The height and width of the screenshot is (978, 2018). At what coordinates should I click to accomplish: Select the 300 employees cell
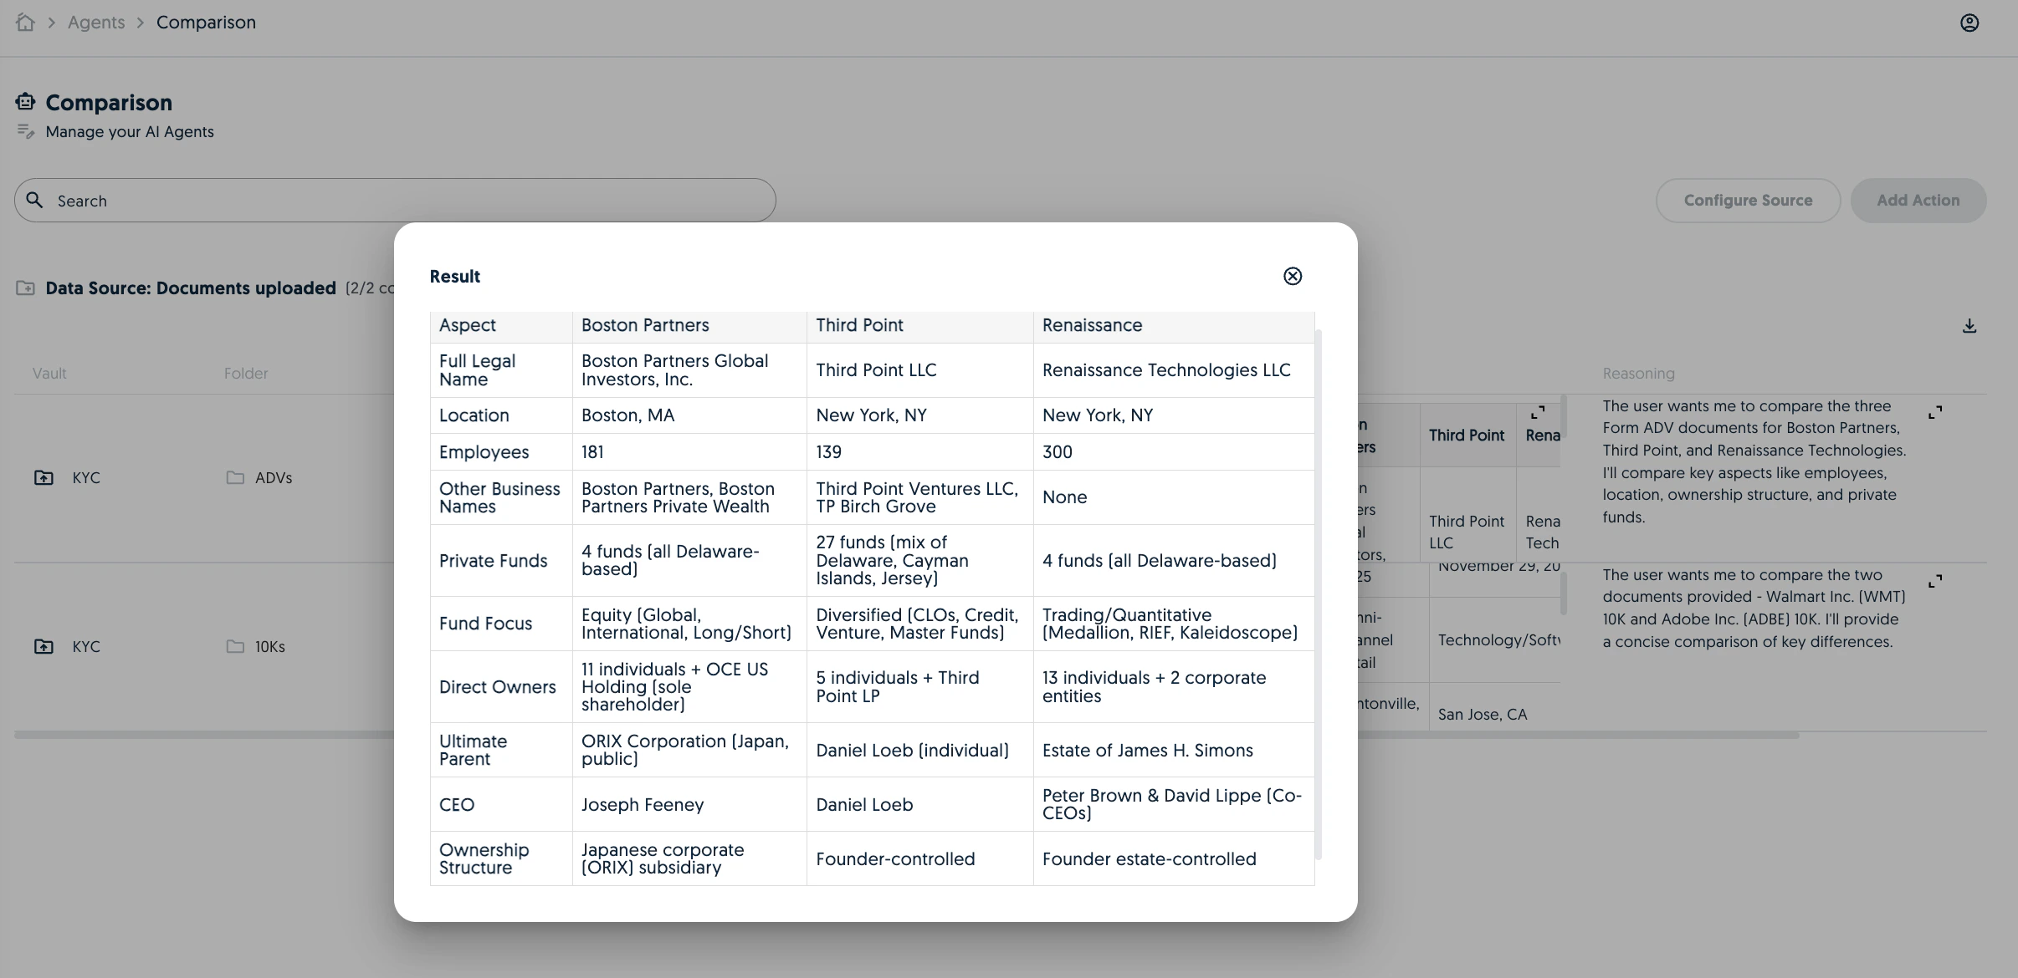(x=1174, y=452)
